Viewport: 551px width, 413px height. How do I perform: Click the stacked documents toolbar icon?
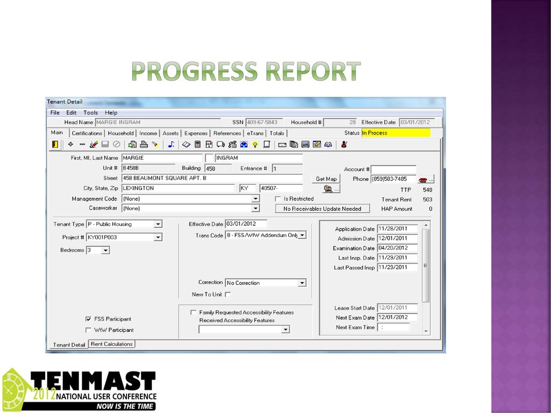coord(294,144)
